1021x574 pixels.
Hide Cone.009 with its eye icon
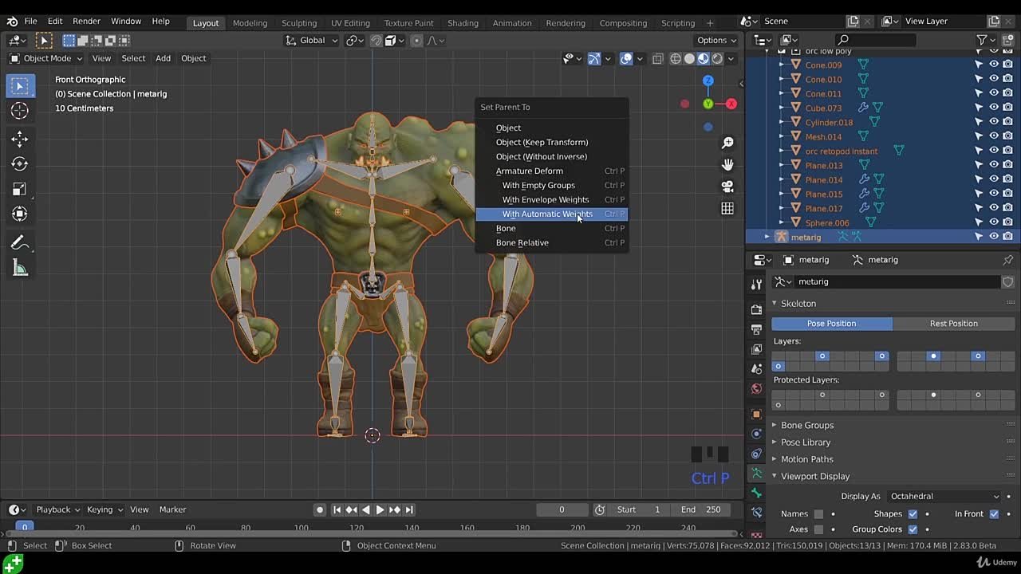pyautogui.click(x=994, y=65)
